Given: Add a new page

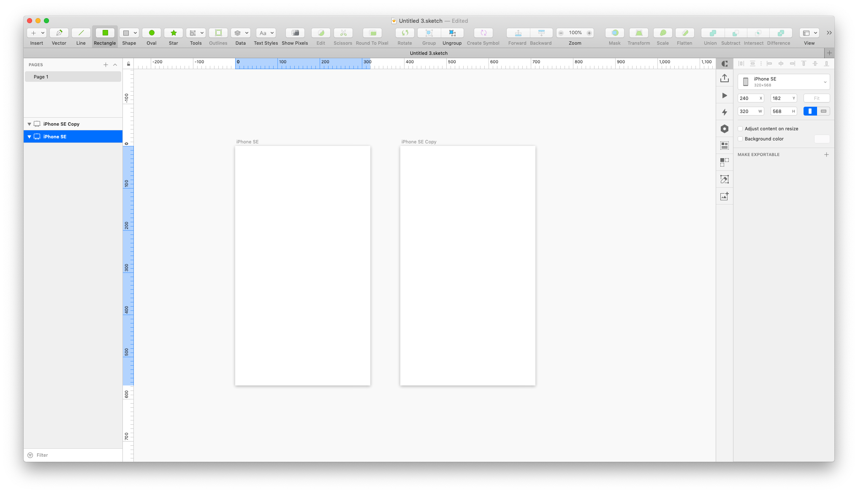Looking at the screenshot, I should [106, 65].
